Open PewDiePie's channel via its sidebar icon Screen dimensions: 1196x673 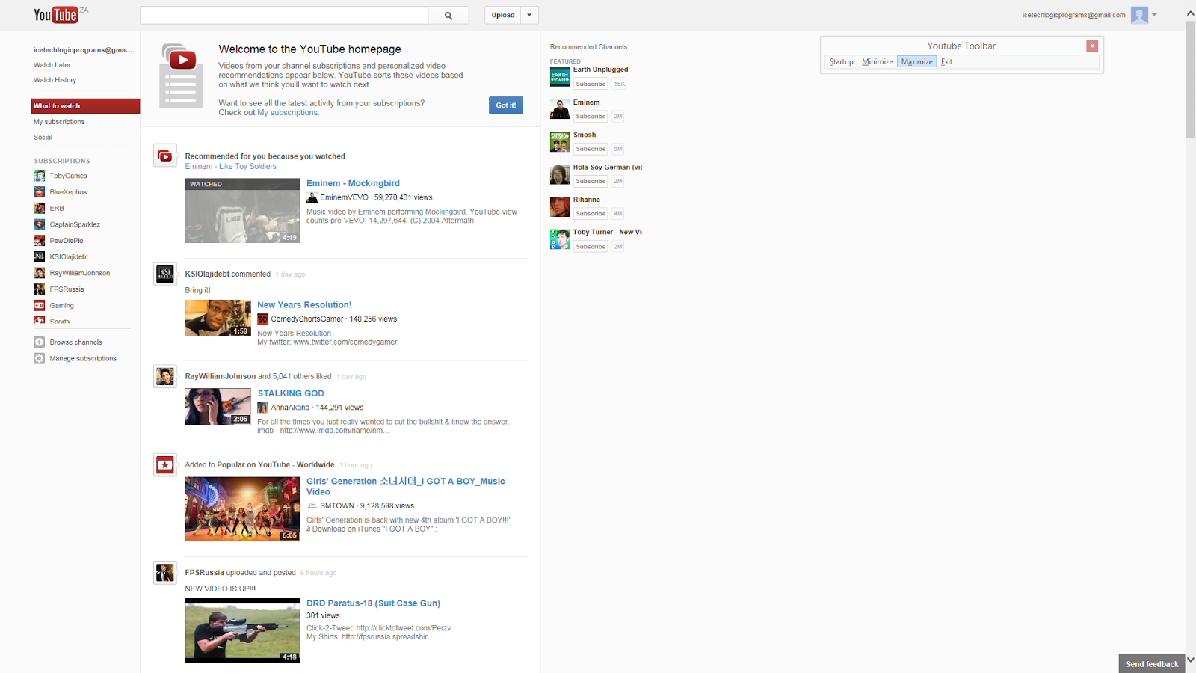[39, 240]
